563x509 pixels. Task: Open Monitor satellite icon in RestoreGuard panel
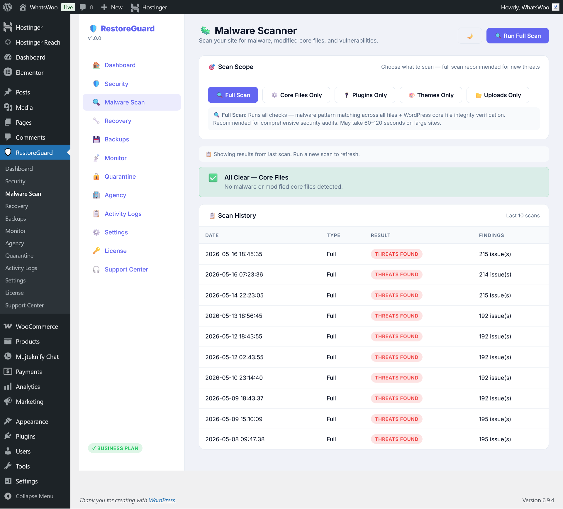pyautogui.click(x=96, y=158)
